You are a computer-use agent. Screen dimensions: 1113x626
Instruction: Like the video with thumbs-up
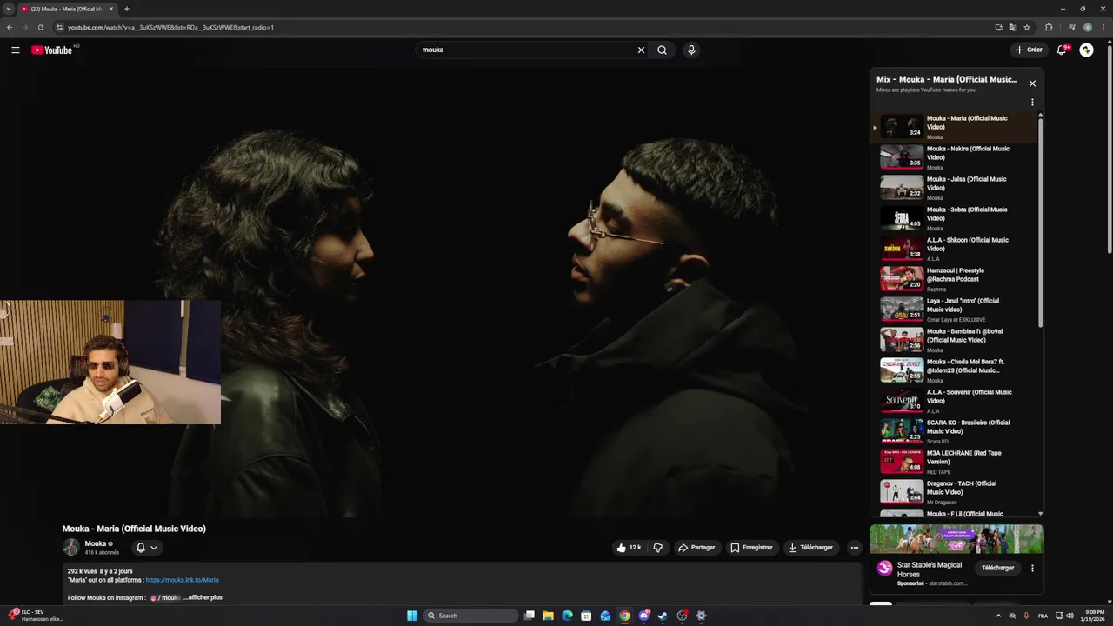pos(630,548)
